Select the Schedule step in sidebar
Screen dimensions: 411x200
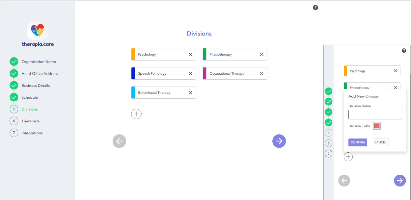[x=30, y=97]
